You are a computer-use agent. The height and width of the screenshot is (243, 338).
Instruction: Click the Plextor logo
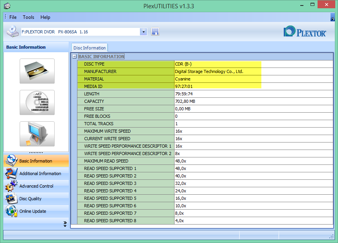305,32
